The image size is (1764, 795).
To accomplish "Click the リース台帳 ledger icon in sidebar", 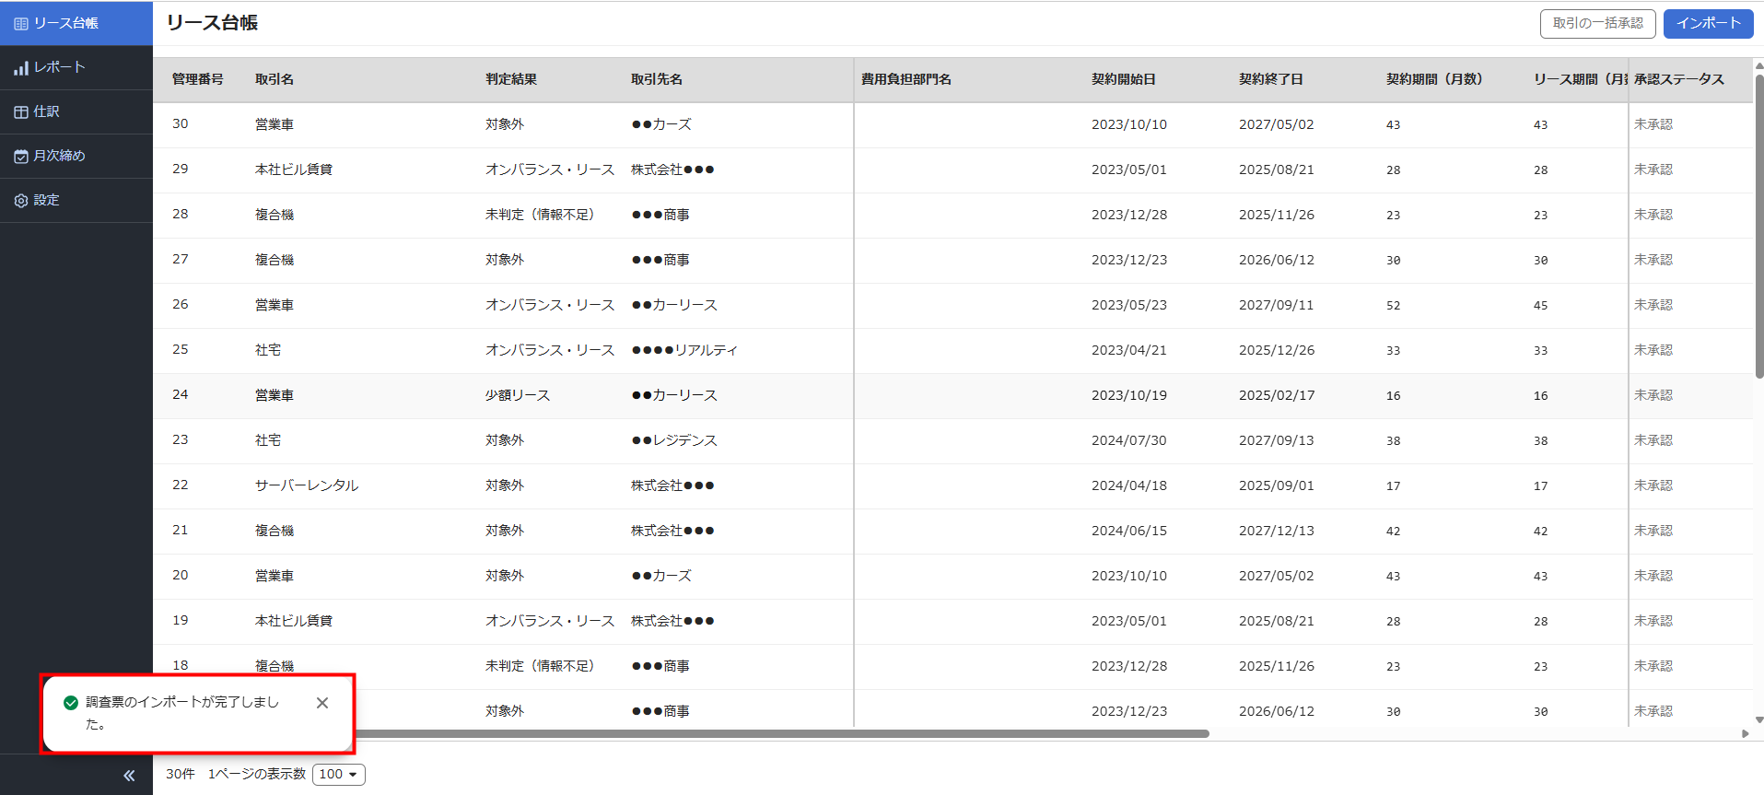I will (20, 23).
